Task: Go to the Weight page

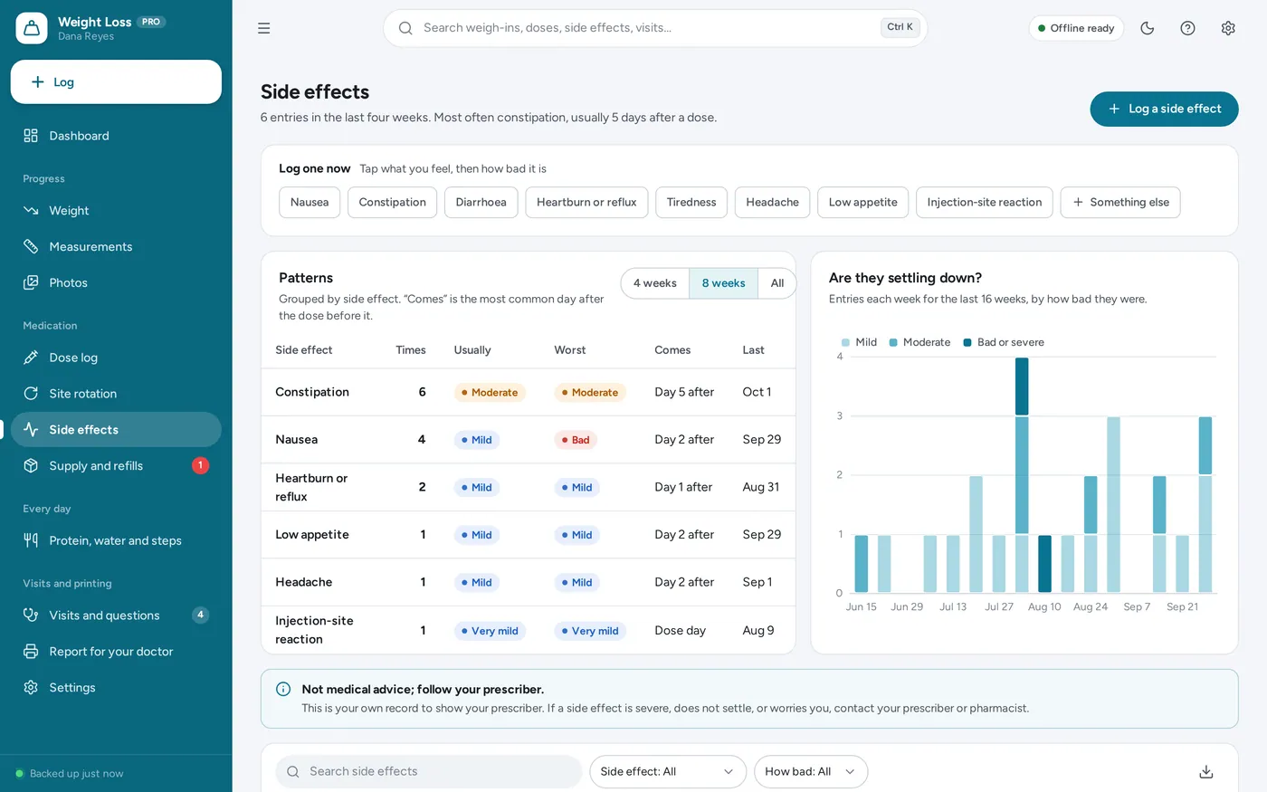Action: (x=116, y=211)
